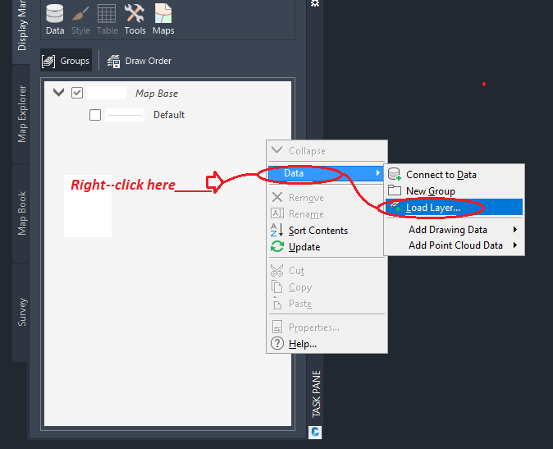Viewport: 553px width, 449px height.
Task: Select the Map Base tree label
Action: (157, 94)
